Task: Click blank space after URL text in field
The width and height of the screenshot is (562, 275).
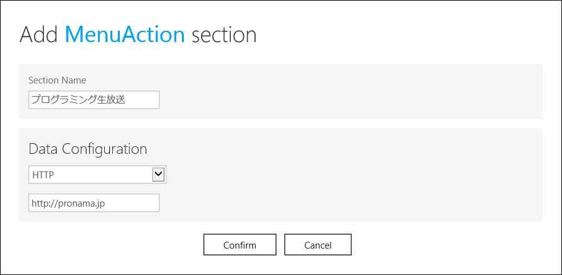Action: (x=135, y=203)
